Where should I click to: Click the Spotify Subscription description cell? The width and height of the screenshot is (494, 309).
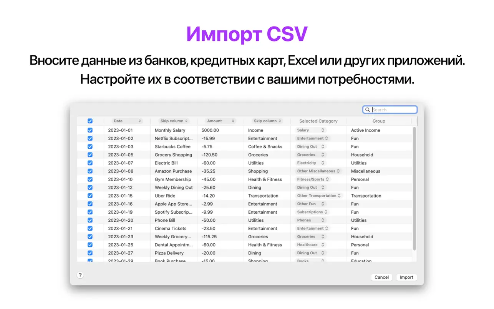[174, 212]
